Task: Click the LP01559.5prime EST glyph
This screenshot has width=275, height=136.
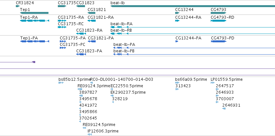Action: click(213, 83)
